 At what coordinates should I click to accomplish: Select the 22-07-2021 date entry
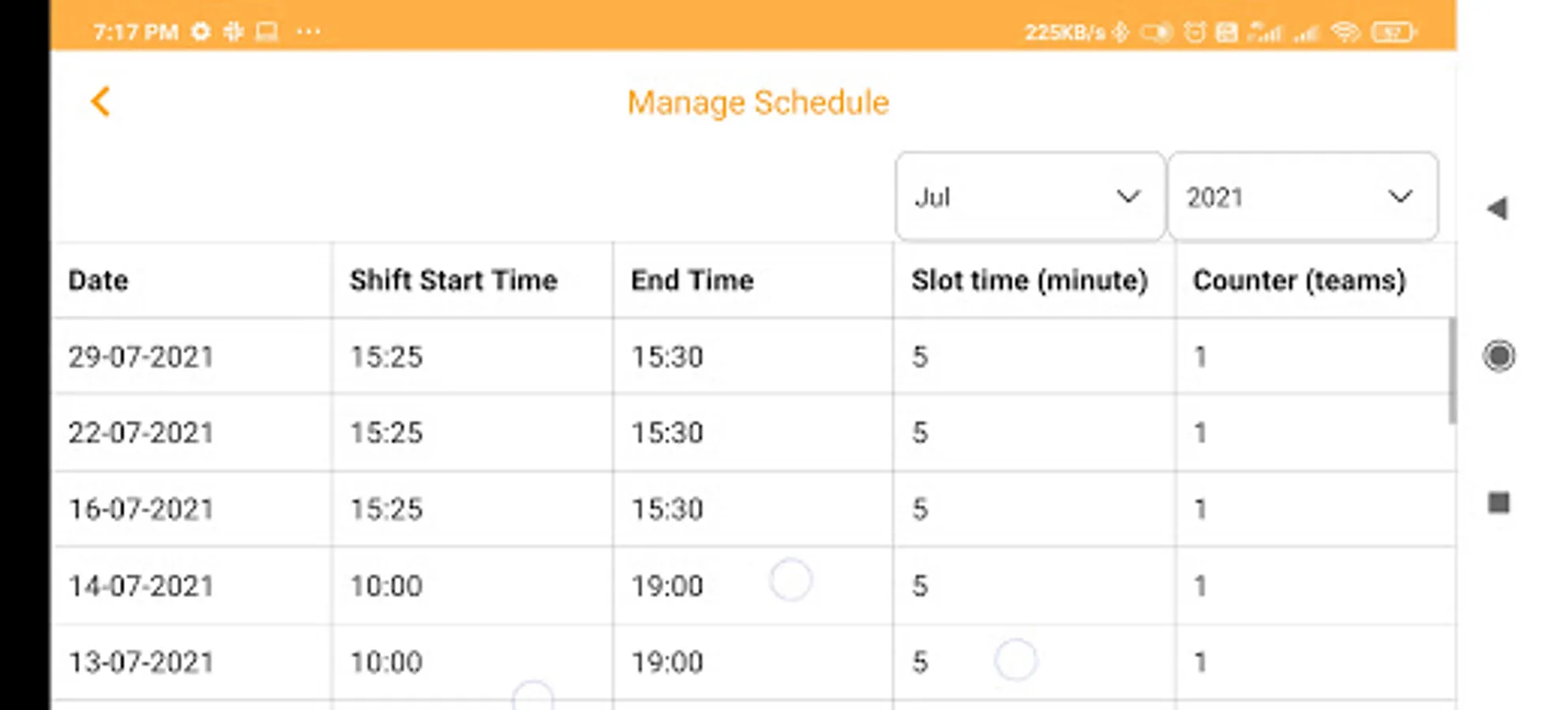point(141,432)
